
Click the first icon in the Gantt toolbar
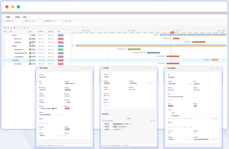[5, 28]
